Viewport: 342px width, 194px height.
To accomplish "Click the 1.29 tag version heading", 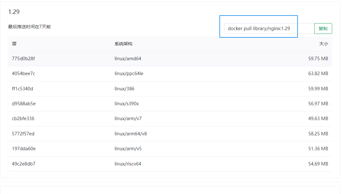I will pos(14,12).
